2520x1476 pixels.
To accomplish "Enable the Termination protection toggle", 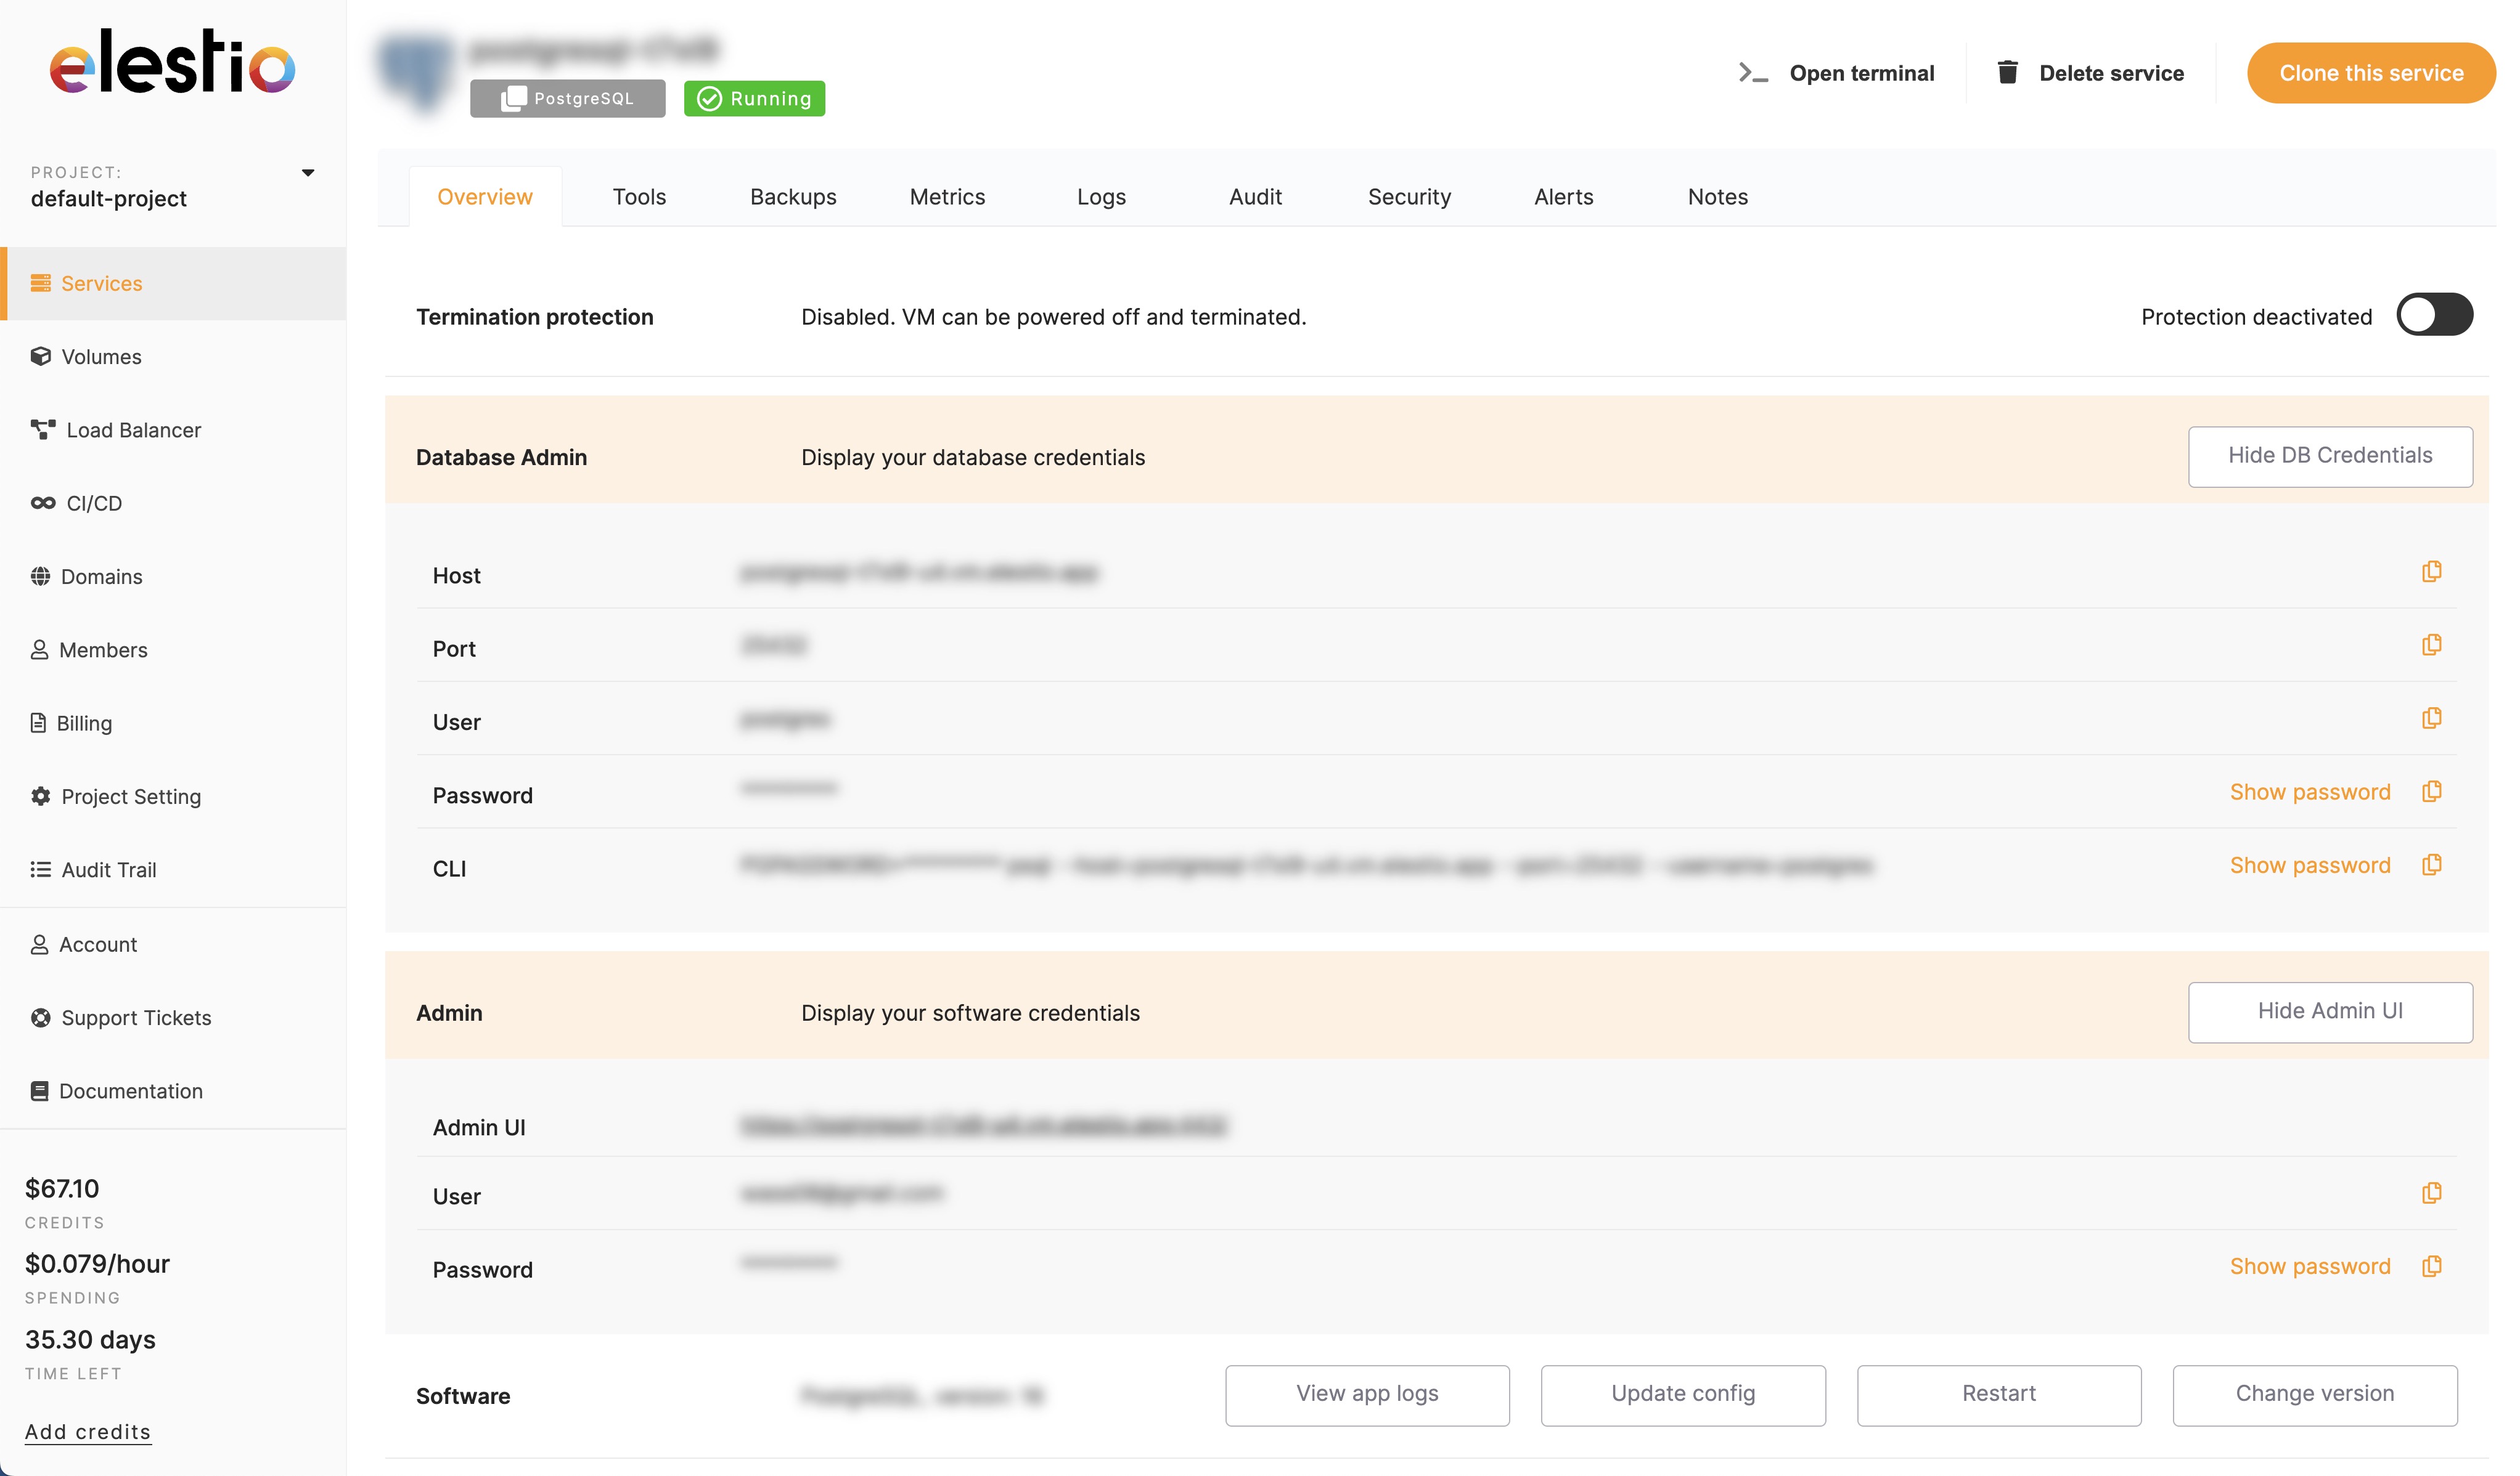I will coord(2435,315).
